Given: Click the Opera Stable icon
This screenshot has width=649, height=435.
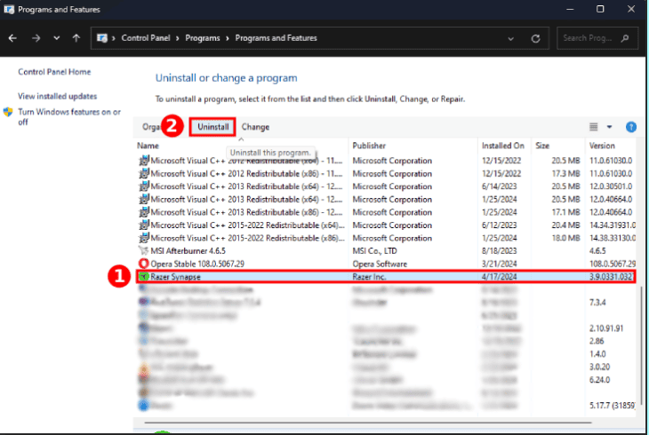Looking at the screenshot, I should click(x=144, y=264).
